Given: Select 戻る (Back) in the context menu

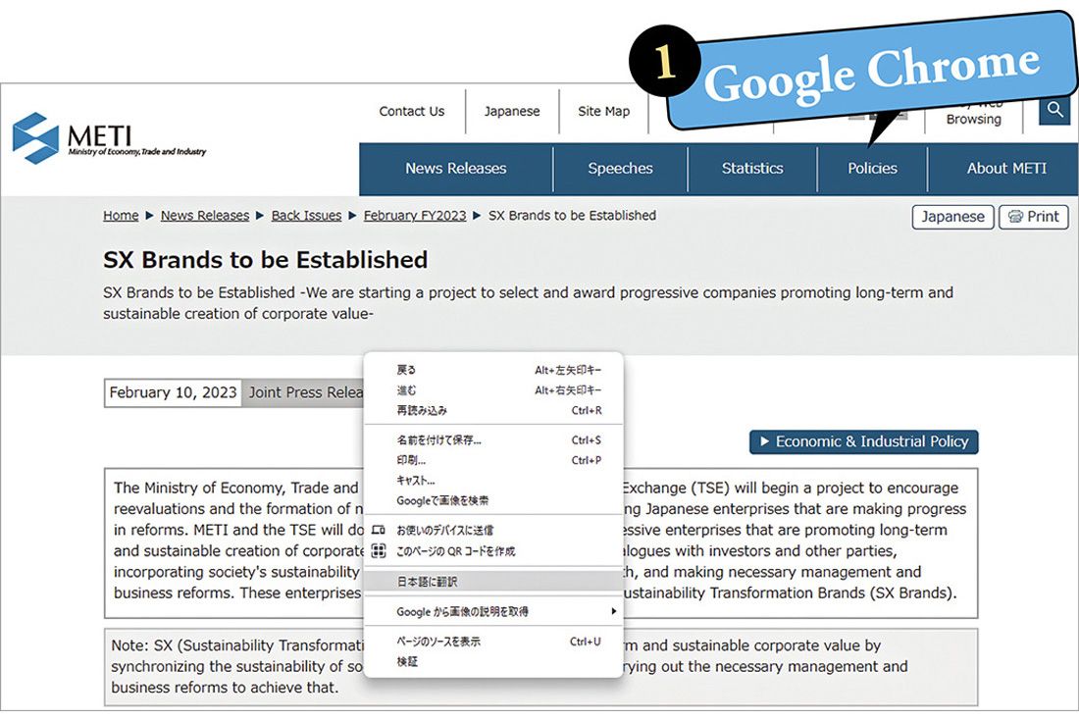Looking at the screenshot, I should point(493,370).
